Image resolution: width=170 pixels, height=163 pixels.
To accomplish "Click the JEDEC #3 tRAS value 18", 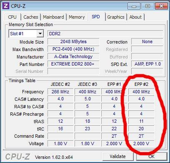I will 87,121.
